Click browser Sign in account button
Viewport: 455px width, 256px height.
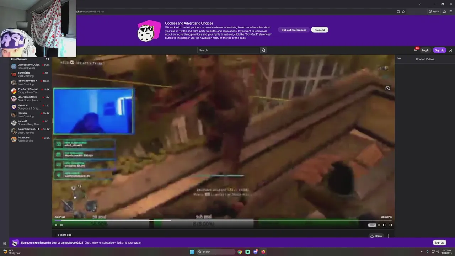coord(434,11)
